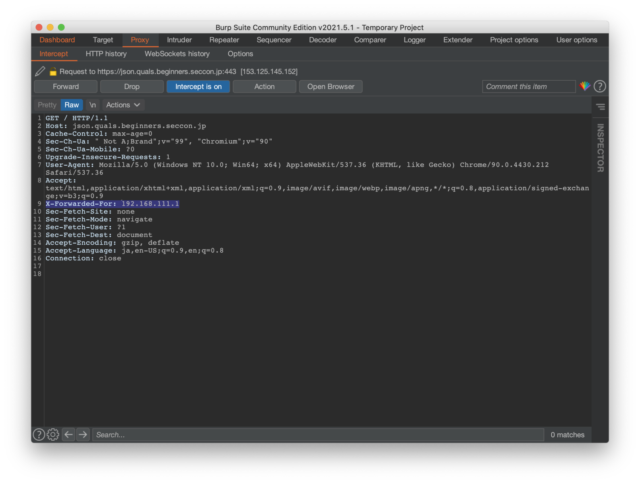Click the Open Browser button
The height and width of the screenshot is (484, 640).
click(x=331, y=87)
